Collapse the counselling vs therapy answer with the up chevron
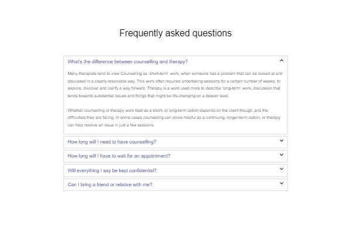 [281, 60]
